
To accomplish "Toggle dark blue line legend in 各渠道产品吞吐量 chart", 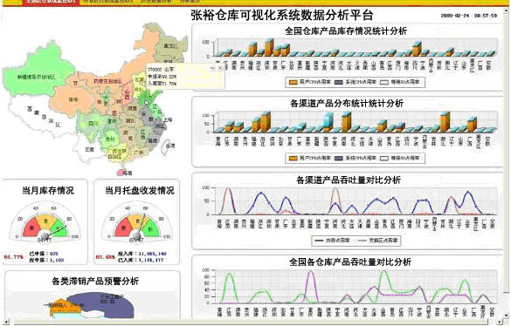I will (319, 241).
